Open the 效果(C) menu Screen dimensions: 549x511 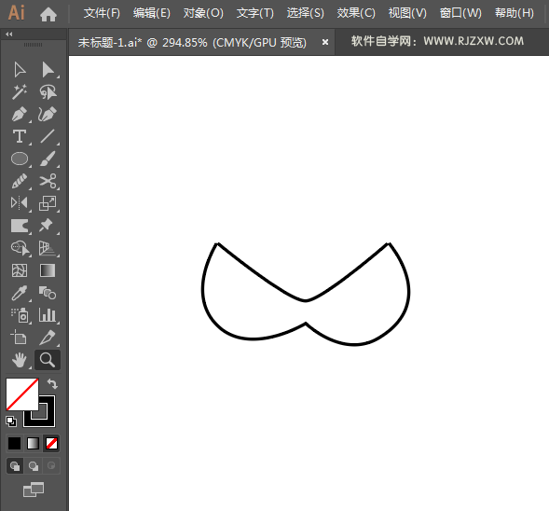pyautogui.click(x=356, y=13)
